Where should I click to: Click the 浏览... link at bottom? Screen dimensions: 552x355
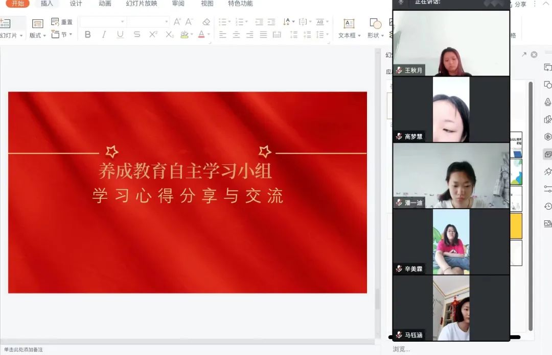click(401, 349)
